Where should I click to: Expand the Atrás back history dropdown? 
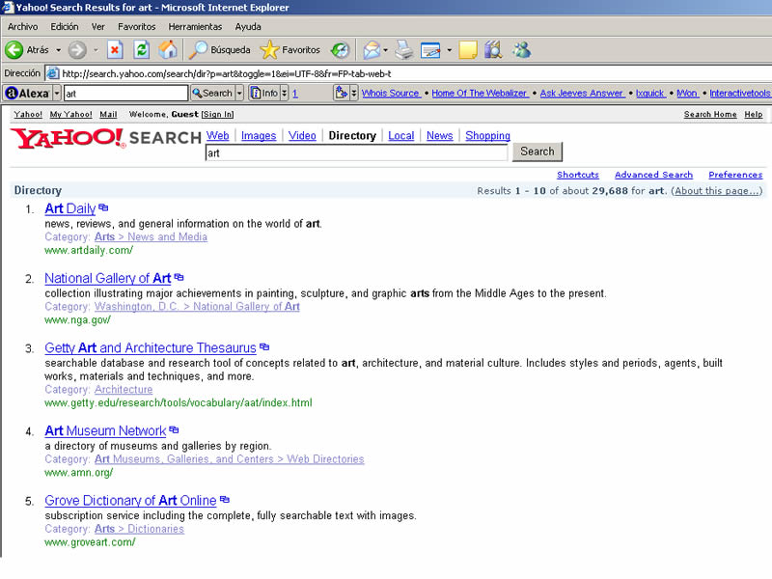point(59,50)
